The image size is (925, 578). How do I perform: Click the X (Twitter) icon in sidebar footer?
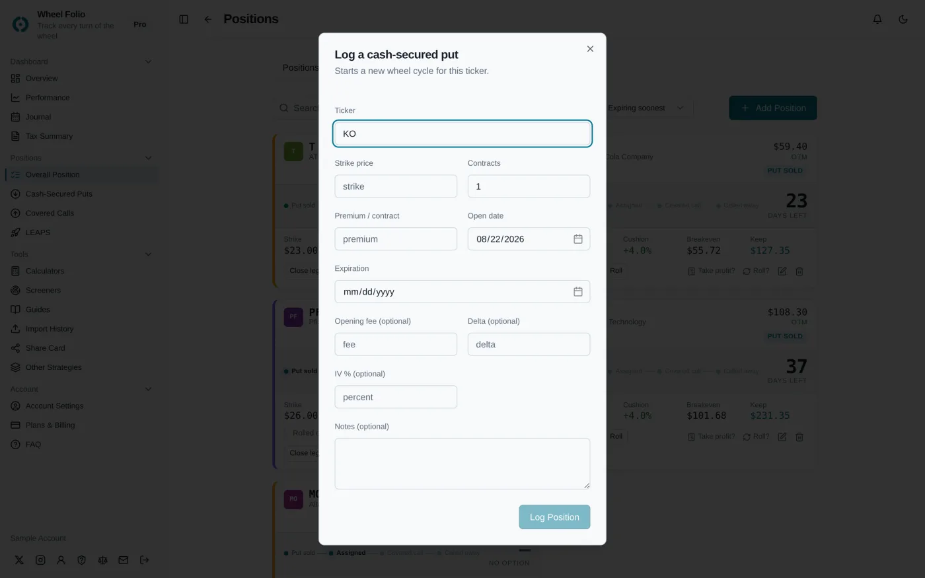pyautogui.click(x=19, y=560)
